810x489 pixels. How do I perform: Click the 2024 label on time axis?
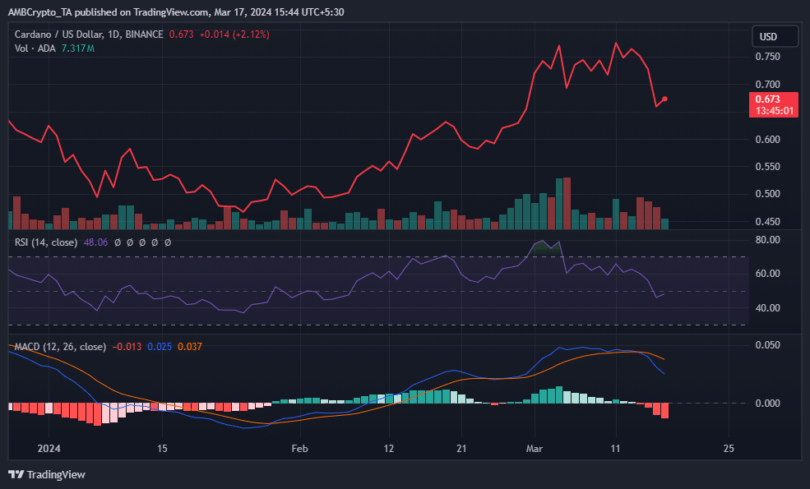pos(49,449)
